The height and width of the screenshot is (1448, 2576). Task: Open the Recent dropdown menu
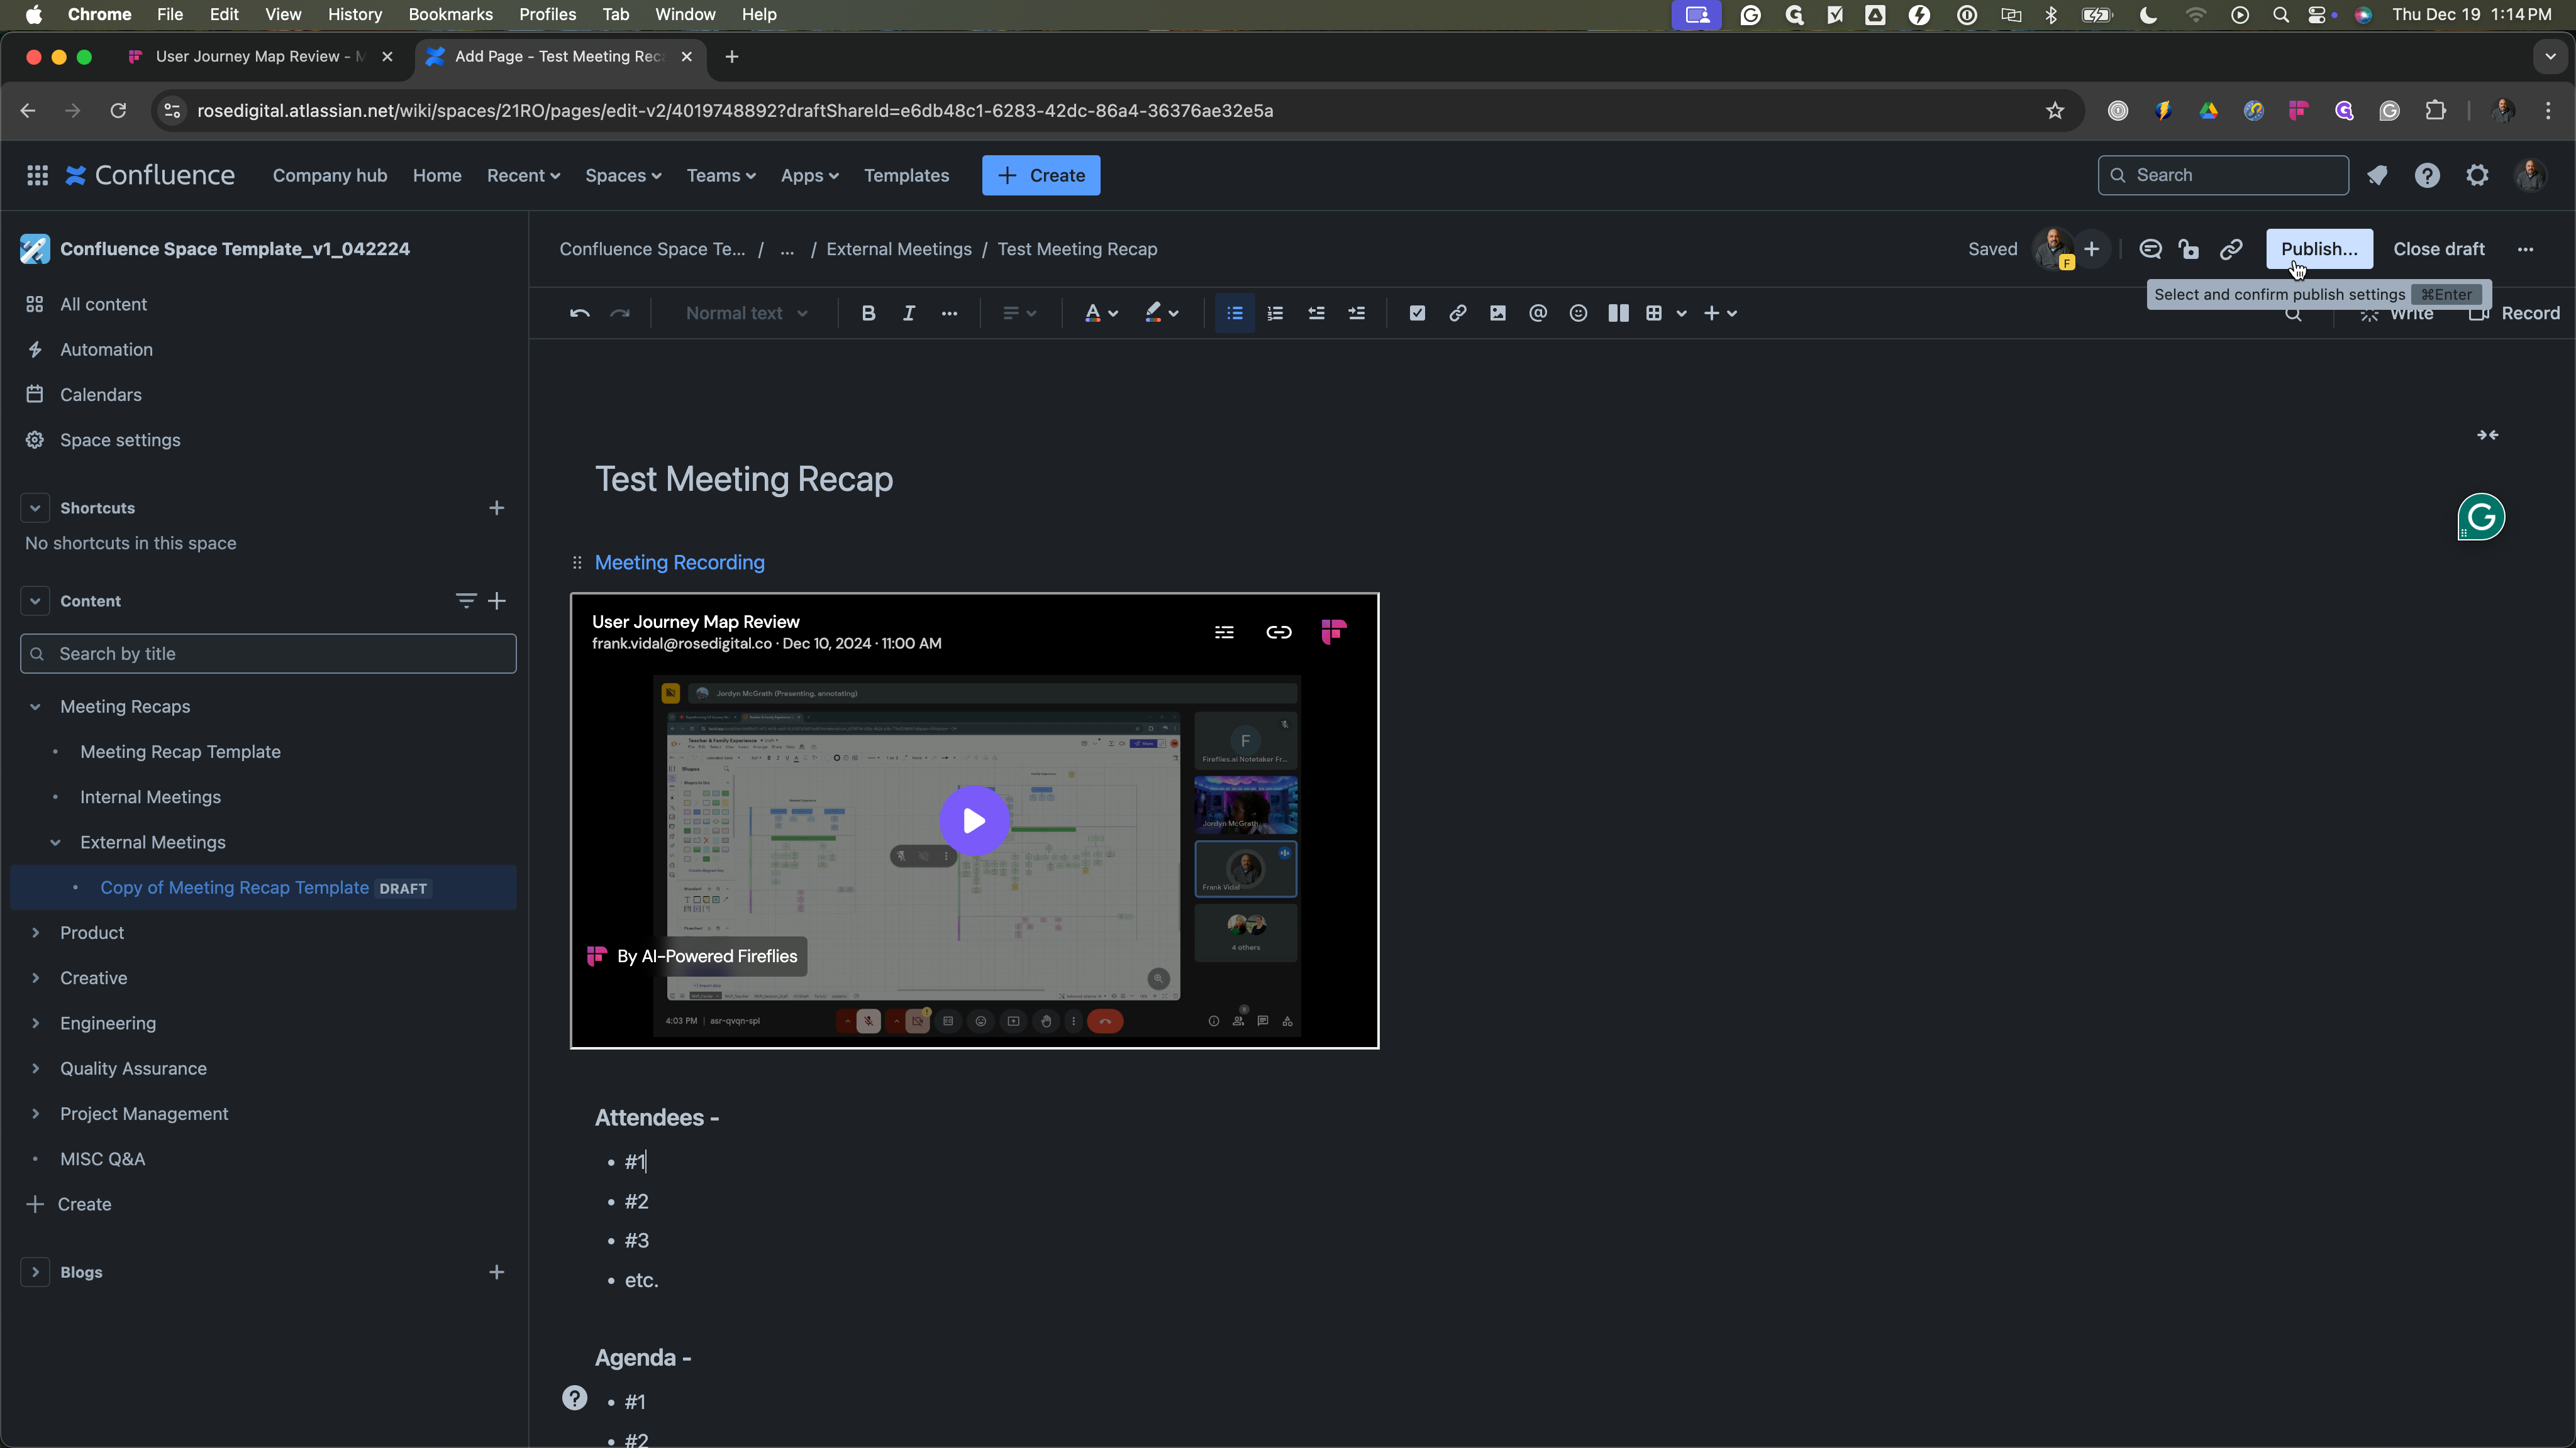tap(523, 176)
